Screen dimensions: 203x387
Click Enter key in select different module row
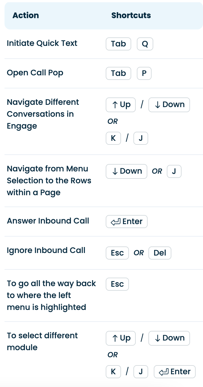pos(174,372)
